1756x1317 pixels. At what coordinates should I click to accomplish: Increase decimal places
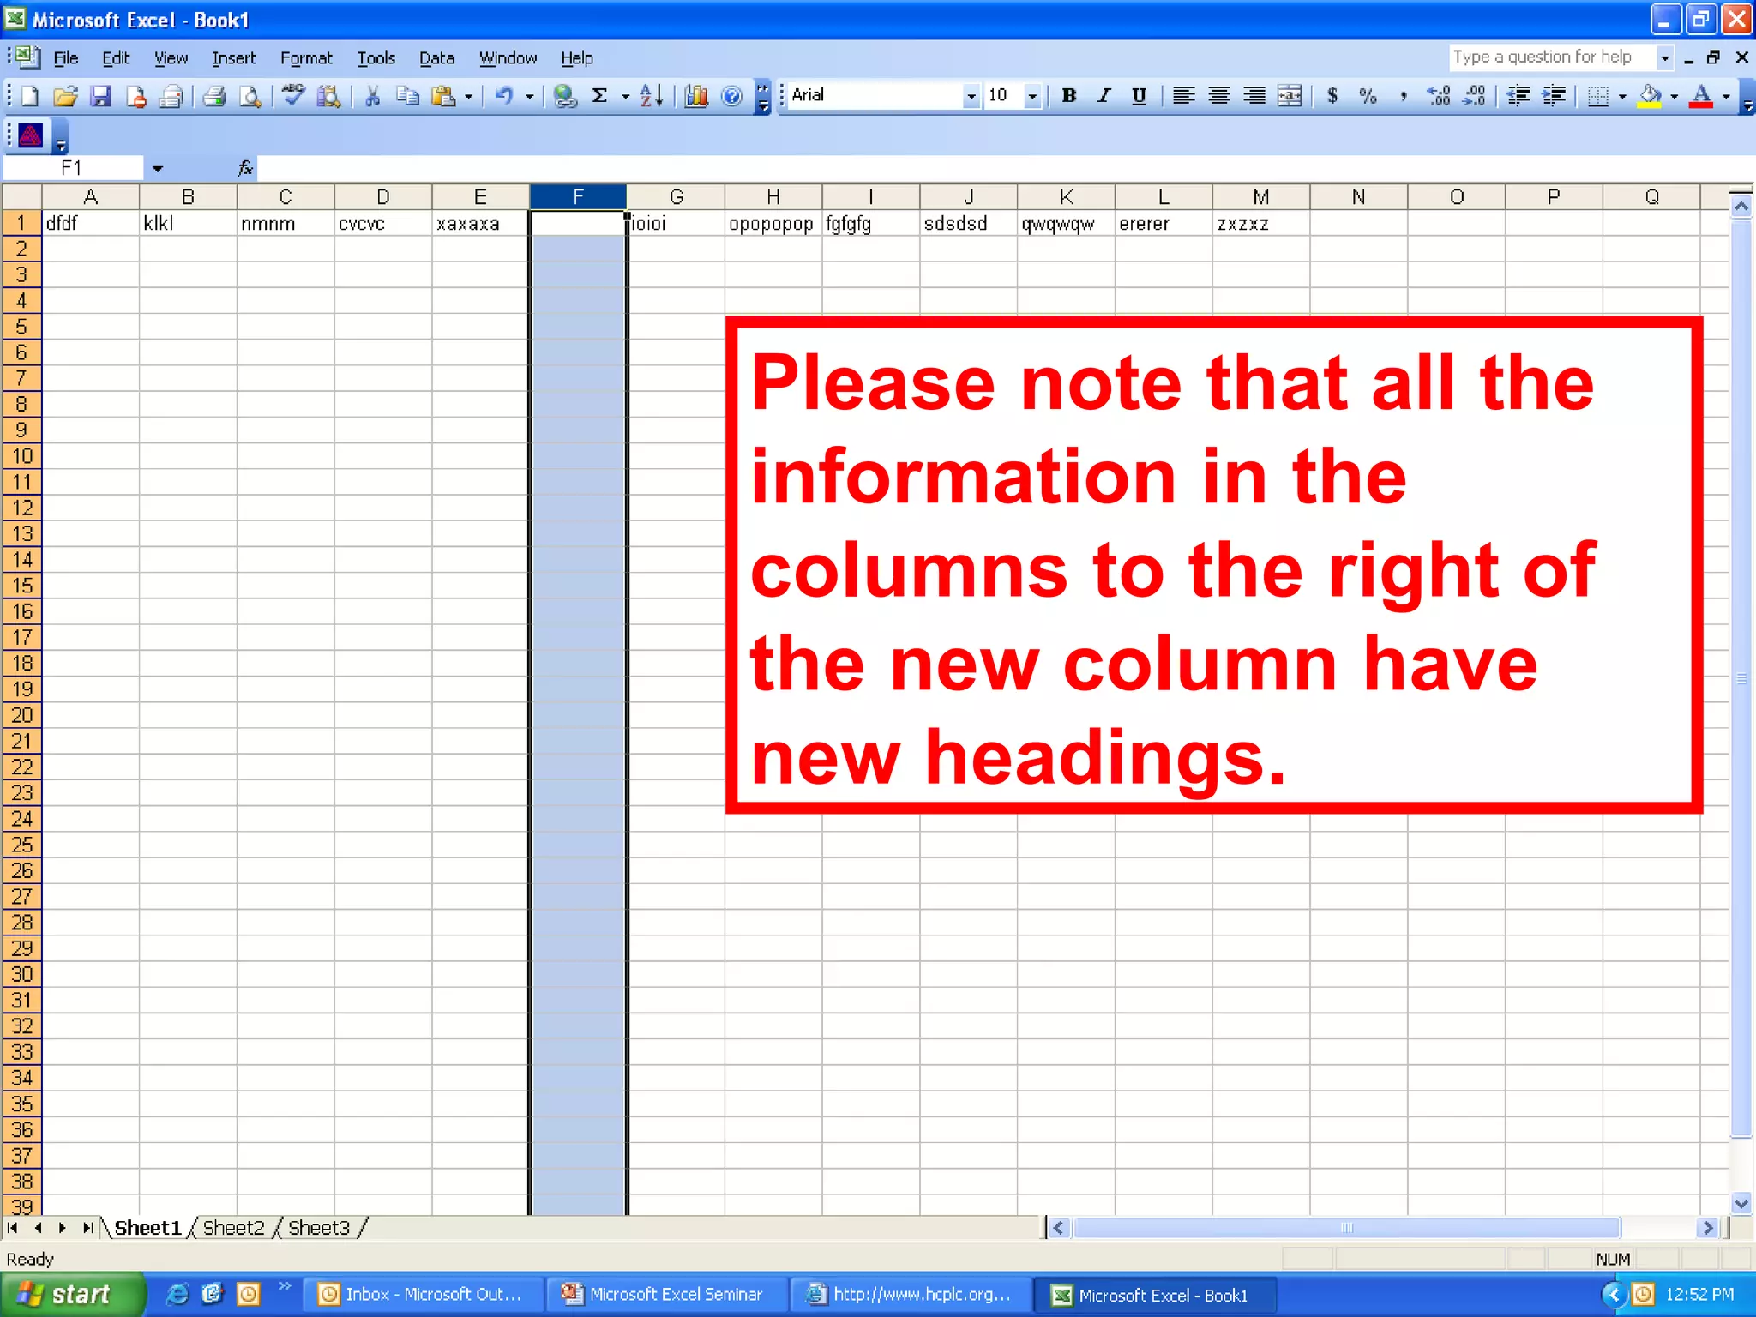(1439, 96)
